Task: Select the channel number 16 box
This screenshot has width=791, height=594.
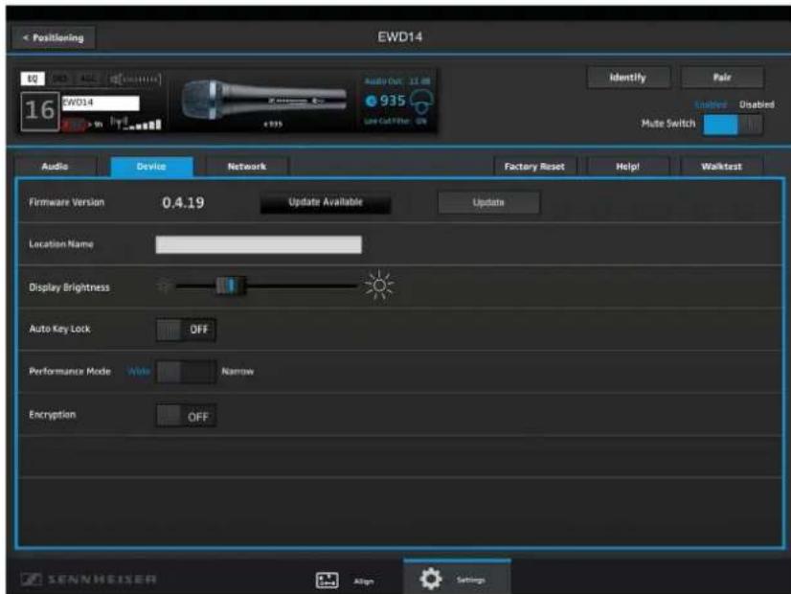Action: (x=40, y=110)
